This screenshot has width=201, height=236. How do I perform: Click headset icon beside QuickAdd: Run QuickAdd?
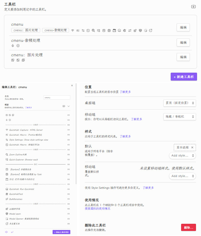click(7, 189)
